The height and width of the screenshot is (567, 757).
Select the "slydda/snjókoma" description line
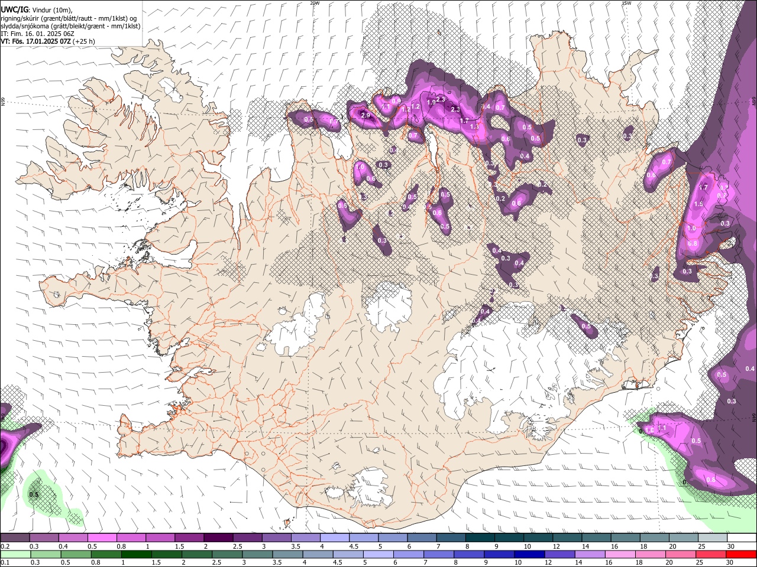70,26
